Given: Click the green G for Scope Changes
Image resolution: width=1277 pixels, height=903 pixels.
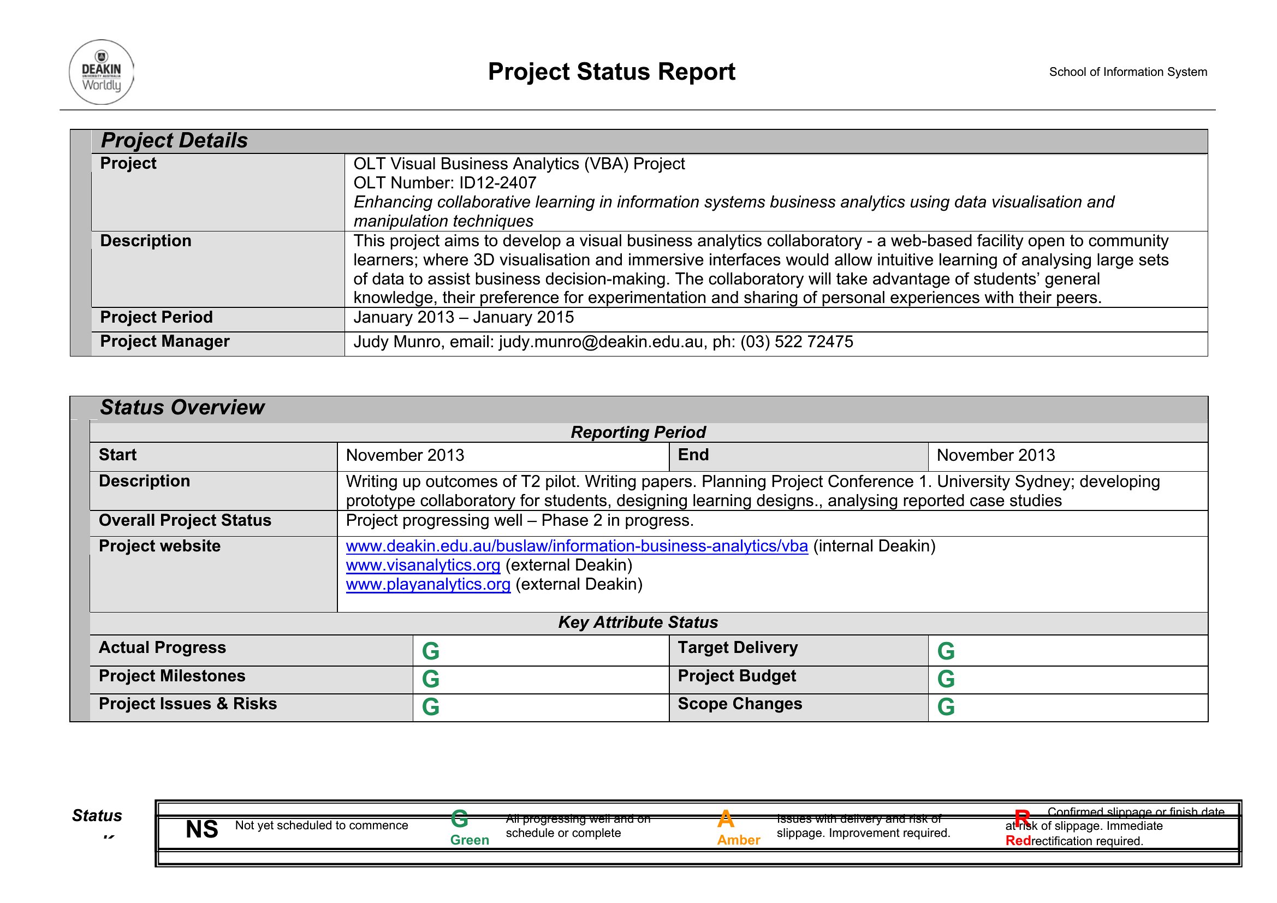Looking at the screenshot, I should [x=946, y=706].
